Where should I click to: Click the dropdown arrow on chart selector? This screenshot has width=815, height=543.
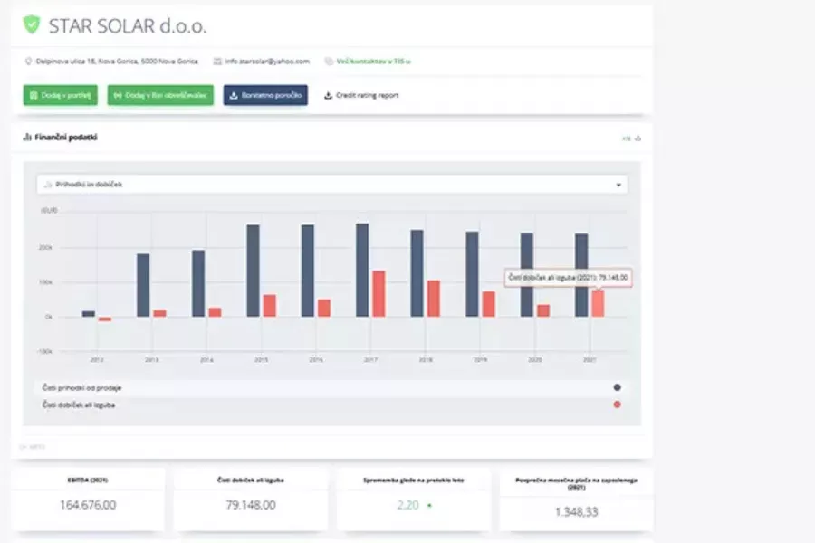[x=619, y=185]
